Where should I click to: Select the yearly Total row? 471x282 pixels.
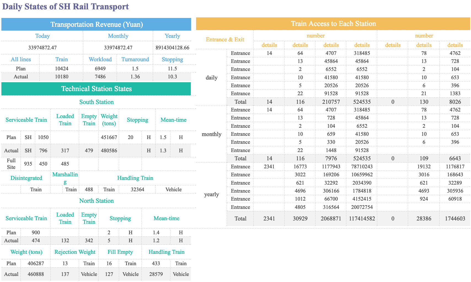[x=240, y=219]
